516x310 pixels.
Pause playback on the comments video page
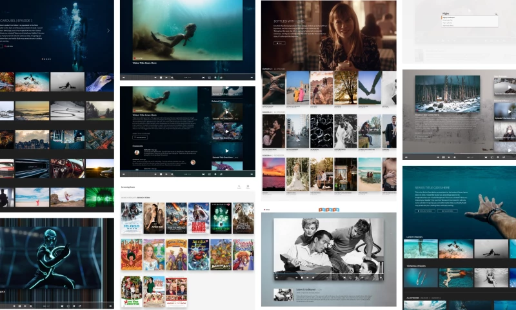pos(161,174)
